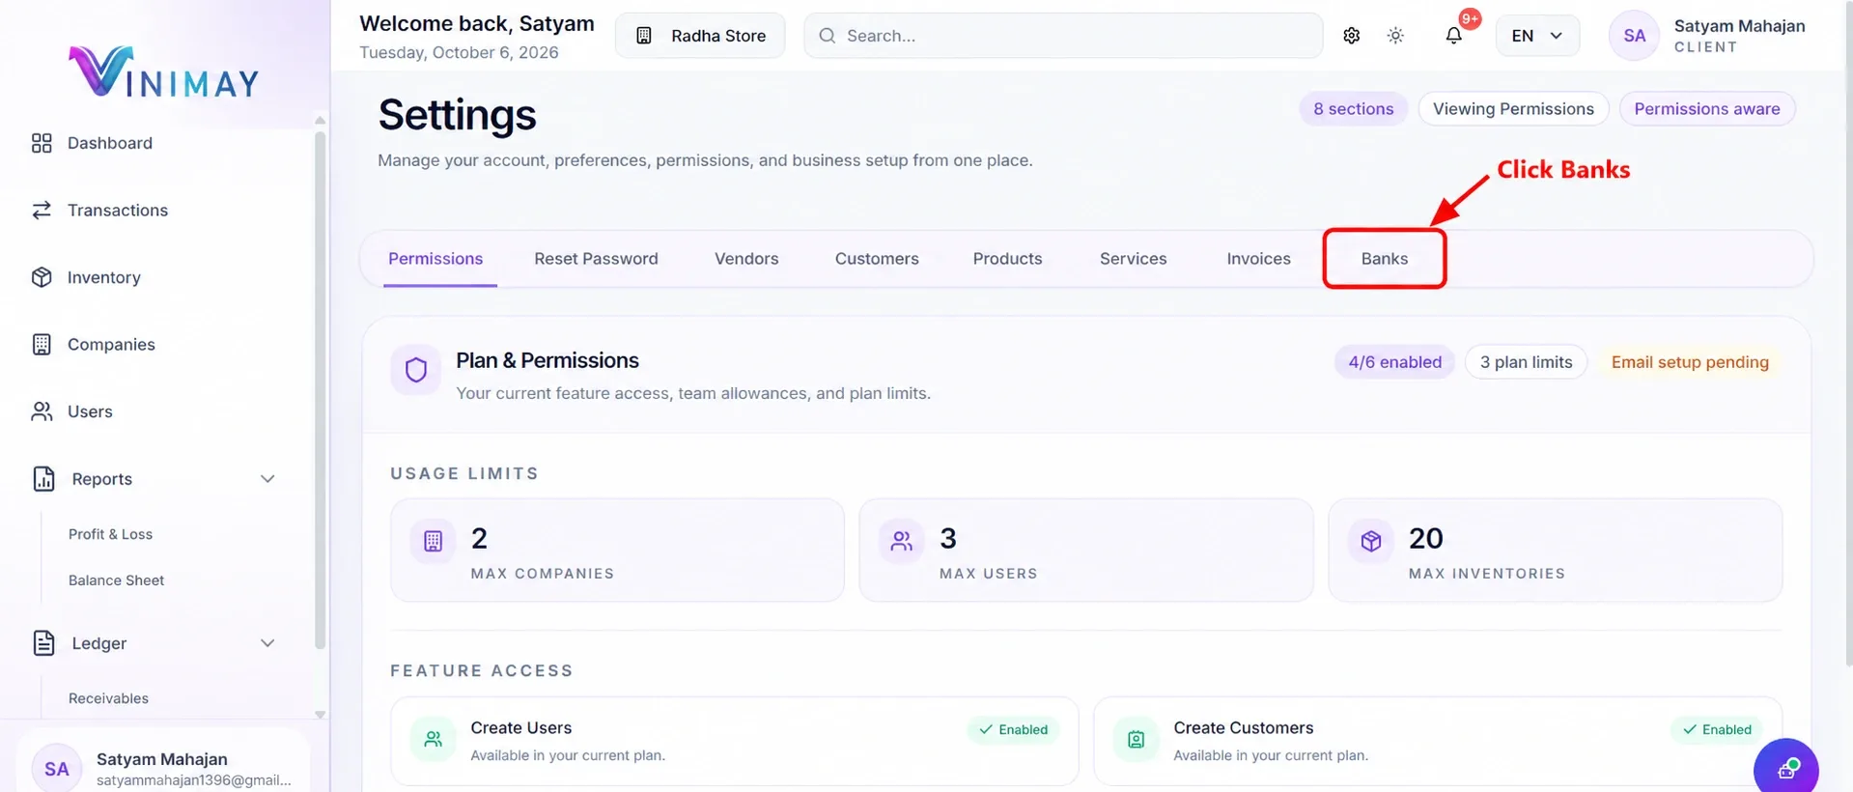1853x792 pixels.
Task: Open the floating chat support button
Action: pyautogui.click(x=1786, y=769)
